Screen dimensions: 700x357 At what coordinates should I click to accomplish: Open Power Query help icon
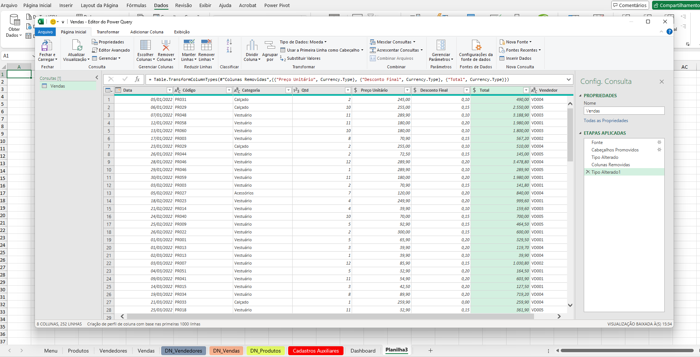tap(669, 32)
